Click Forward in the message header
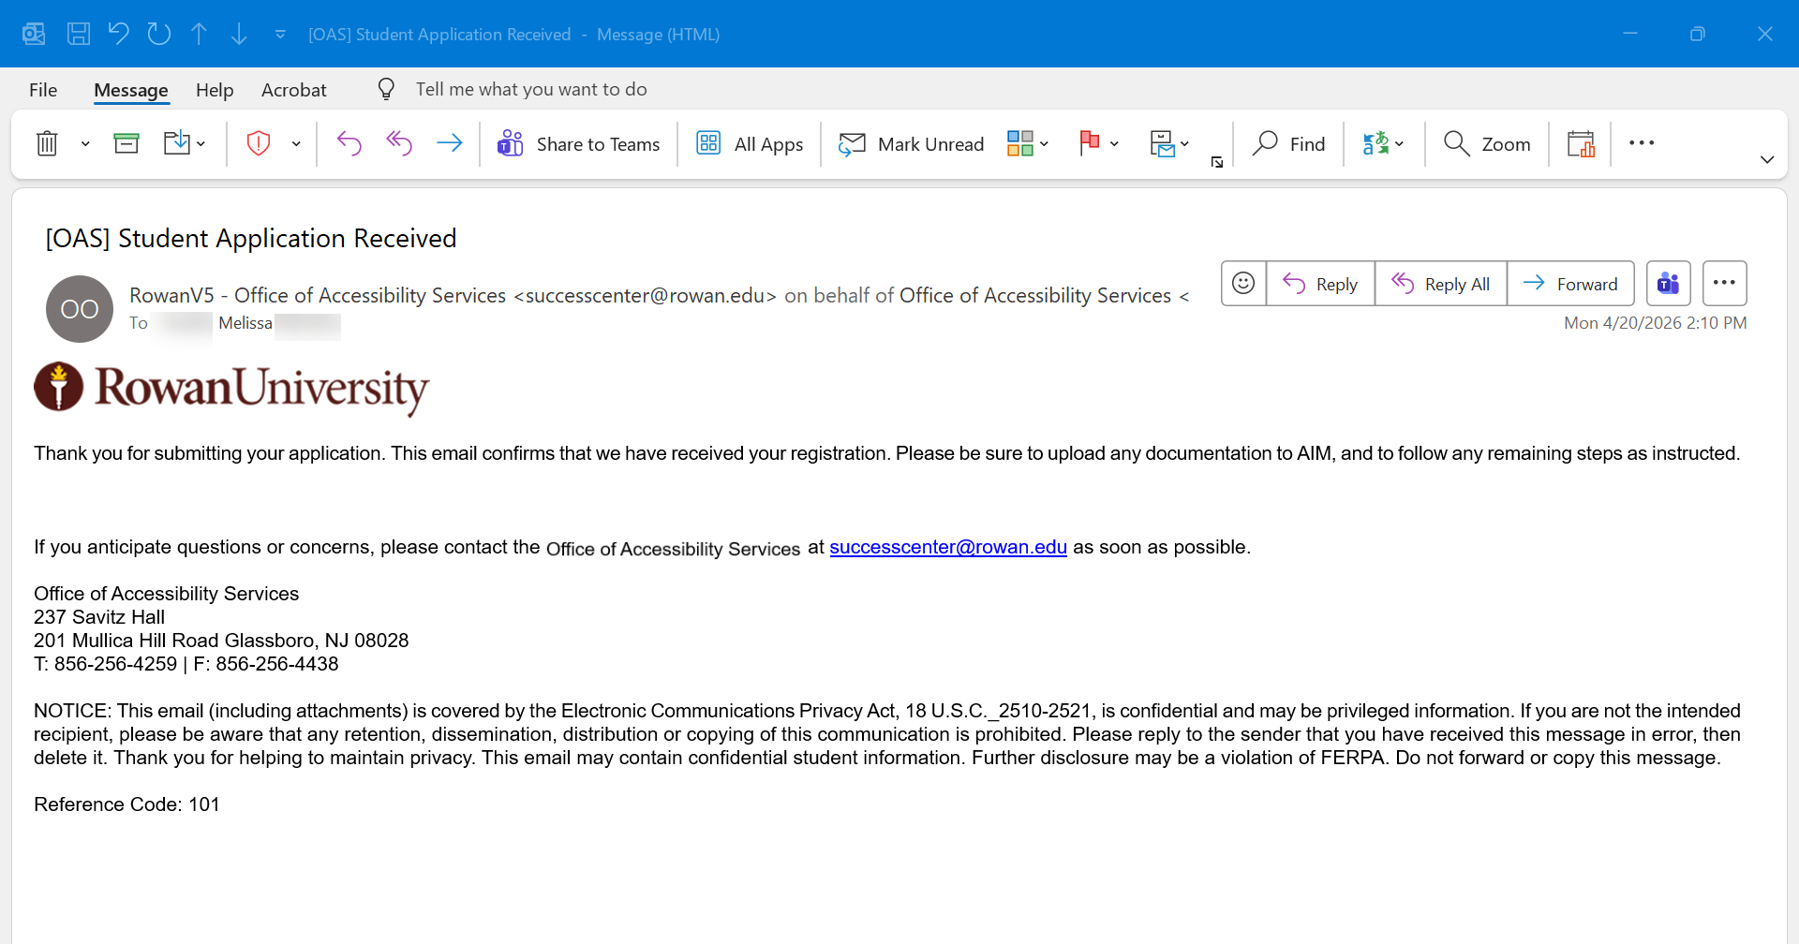1799x944 pixels. (1570, 283)
